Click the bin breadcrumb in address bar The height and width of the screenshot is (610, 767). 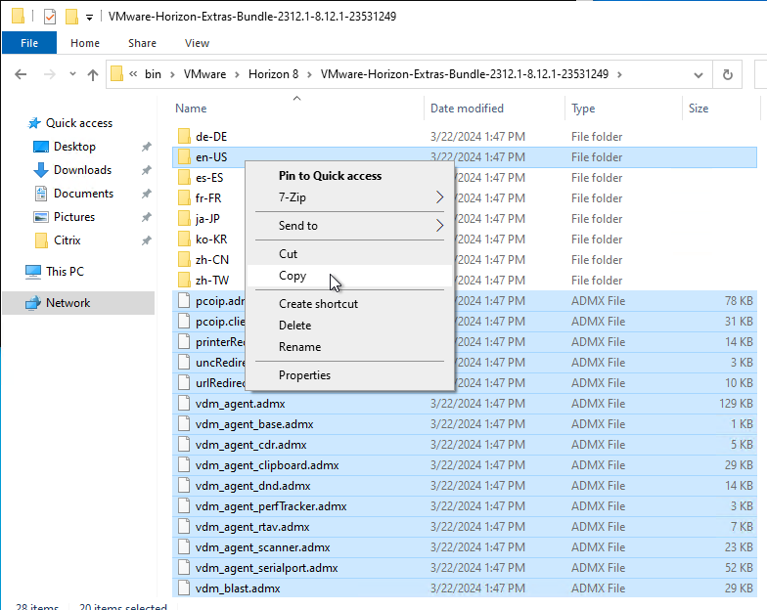153,74
